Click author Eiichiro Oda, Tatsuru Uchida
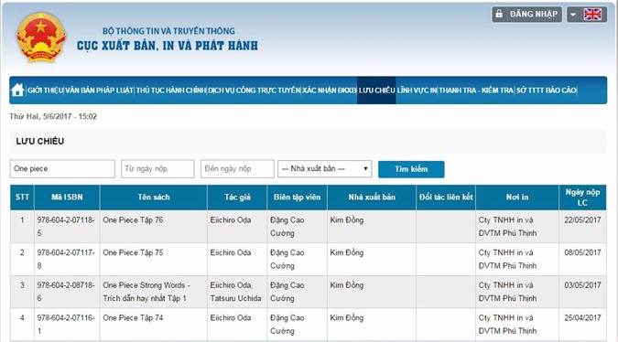 (235, 292)
